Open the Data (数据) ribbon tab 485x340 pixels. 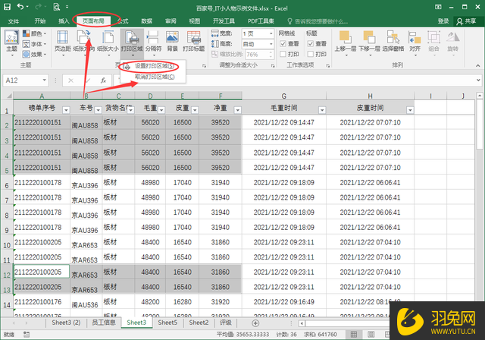pyautogui.click(x=146, y=21)
